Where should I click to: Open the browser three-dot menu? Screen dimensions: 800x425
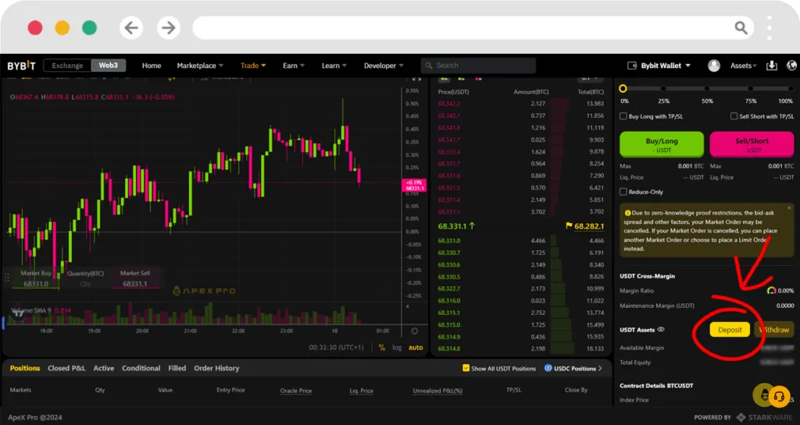(x=770, y=27)
